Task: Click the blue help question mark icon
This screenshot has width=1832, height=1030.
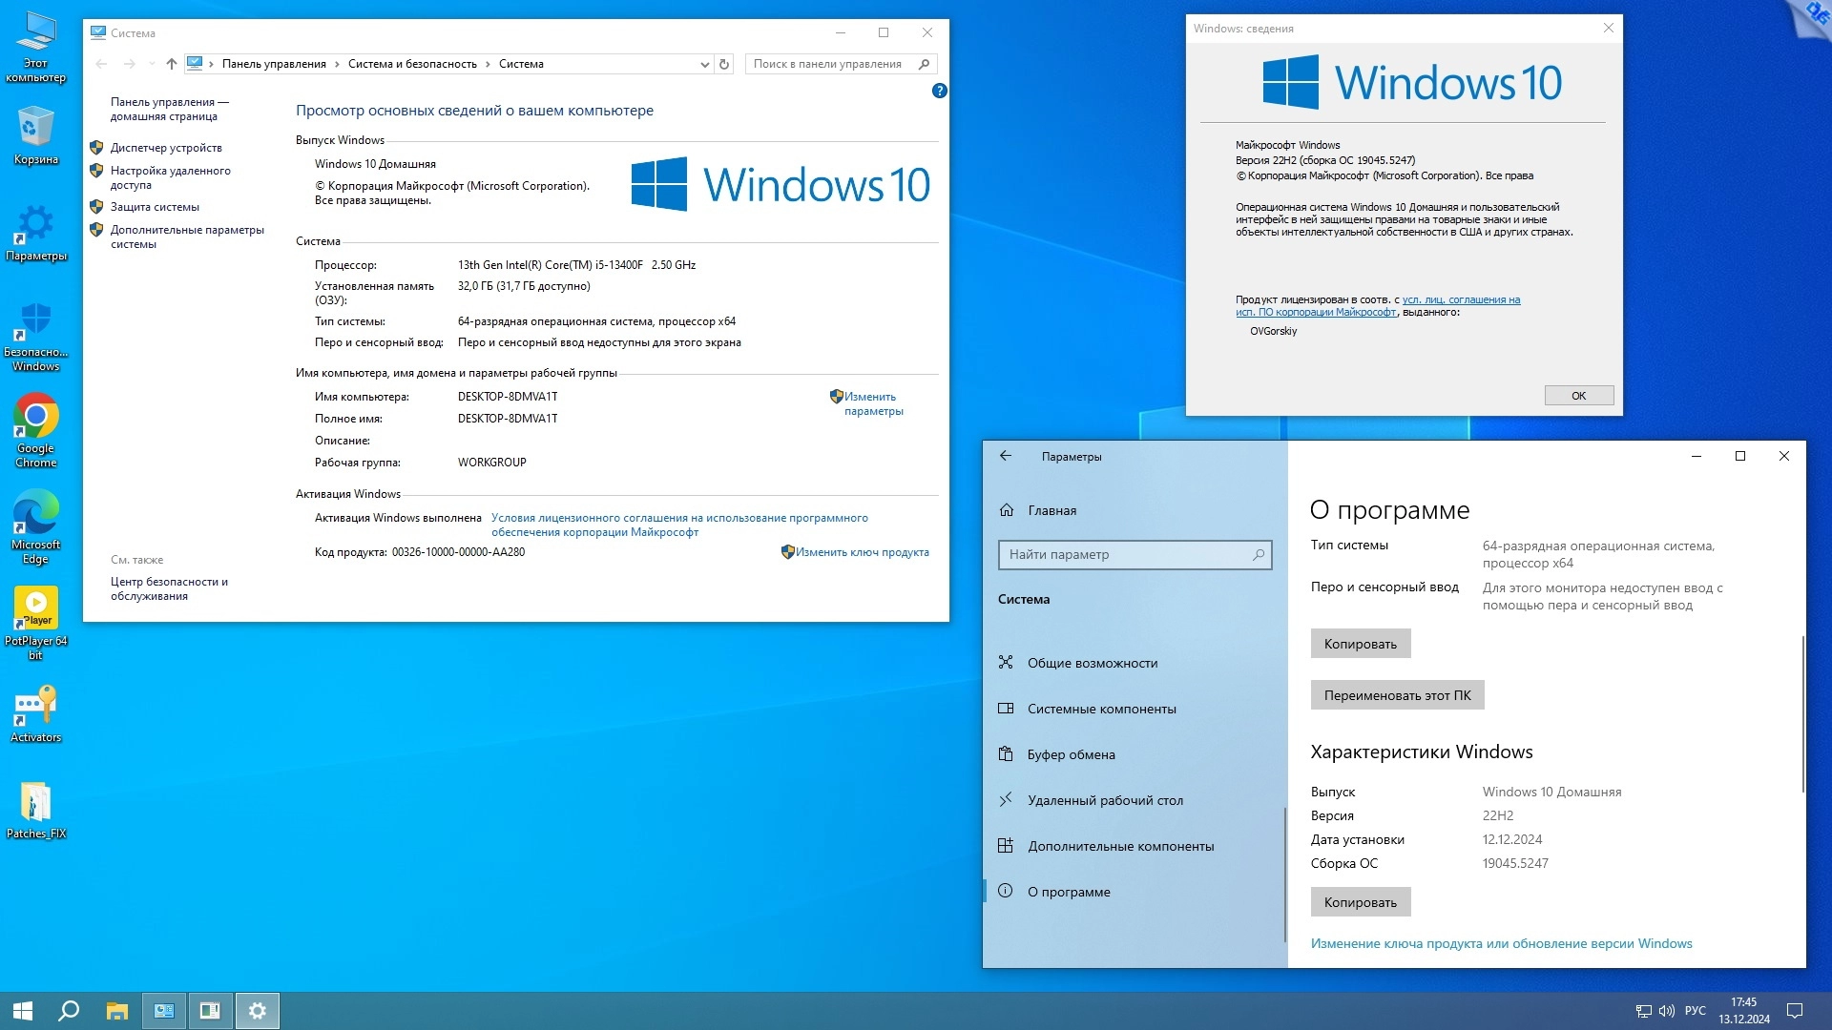Action: [939, 91]
